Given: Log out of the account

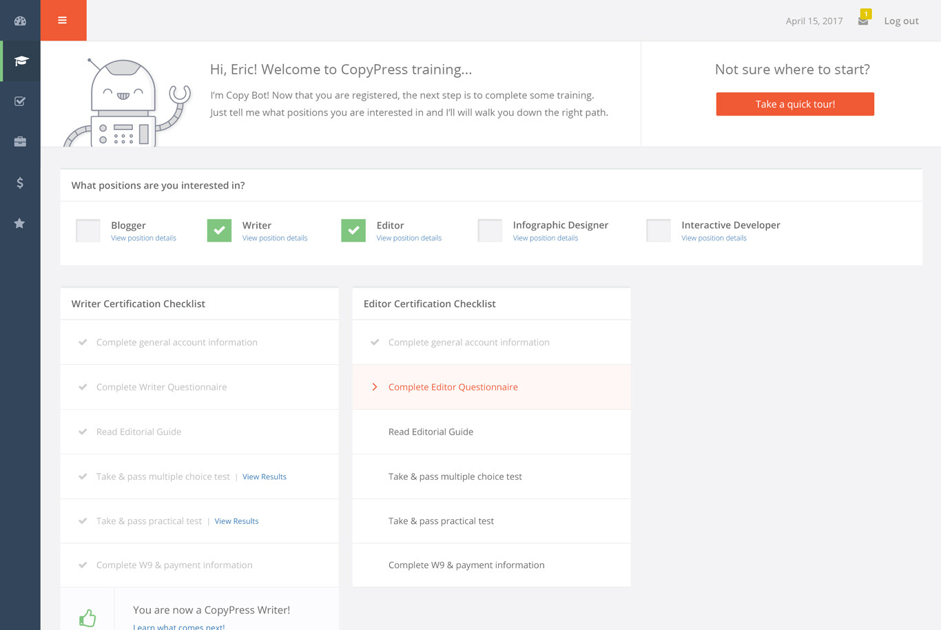Looking at the screenshot, I should (901, 21).
